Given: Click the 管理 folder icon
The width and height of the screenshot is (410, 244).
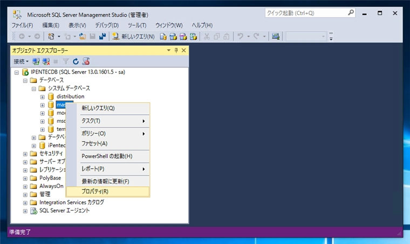Looking at the screenshot, I should [33, 194].
